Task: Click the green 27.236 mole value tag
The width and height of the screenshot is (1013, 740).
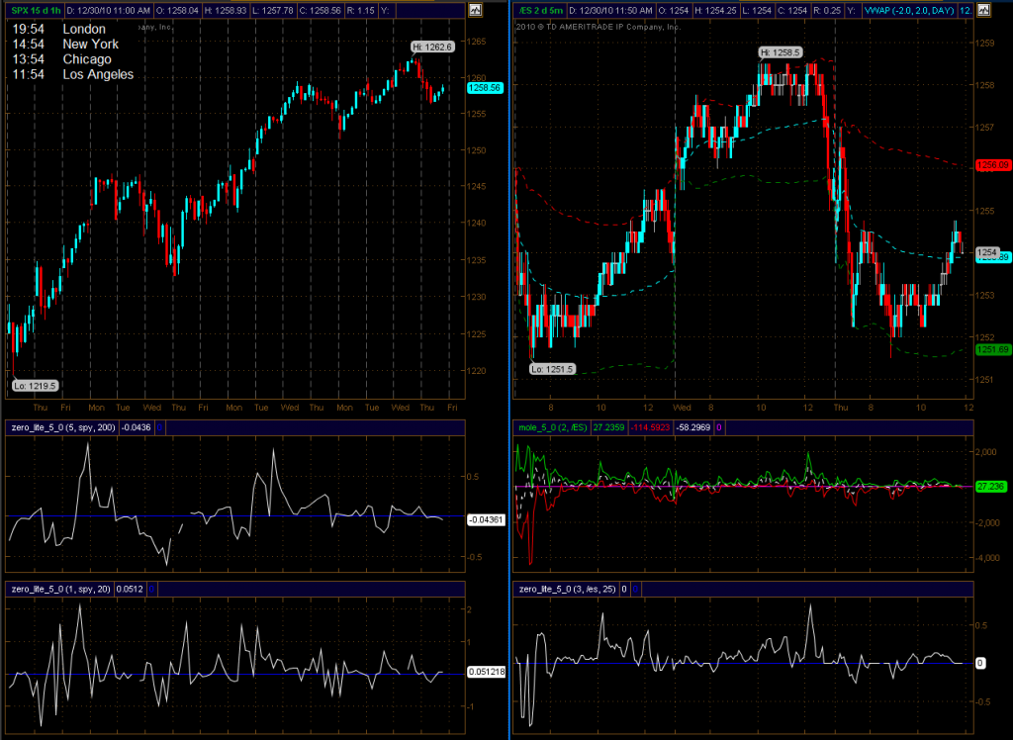Action: (989, 487)
